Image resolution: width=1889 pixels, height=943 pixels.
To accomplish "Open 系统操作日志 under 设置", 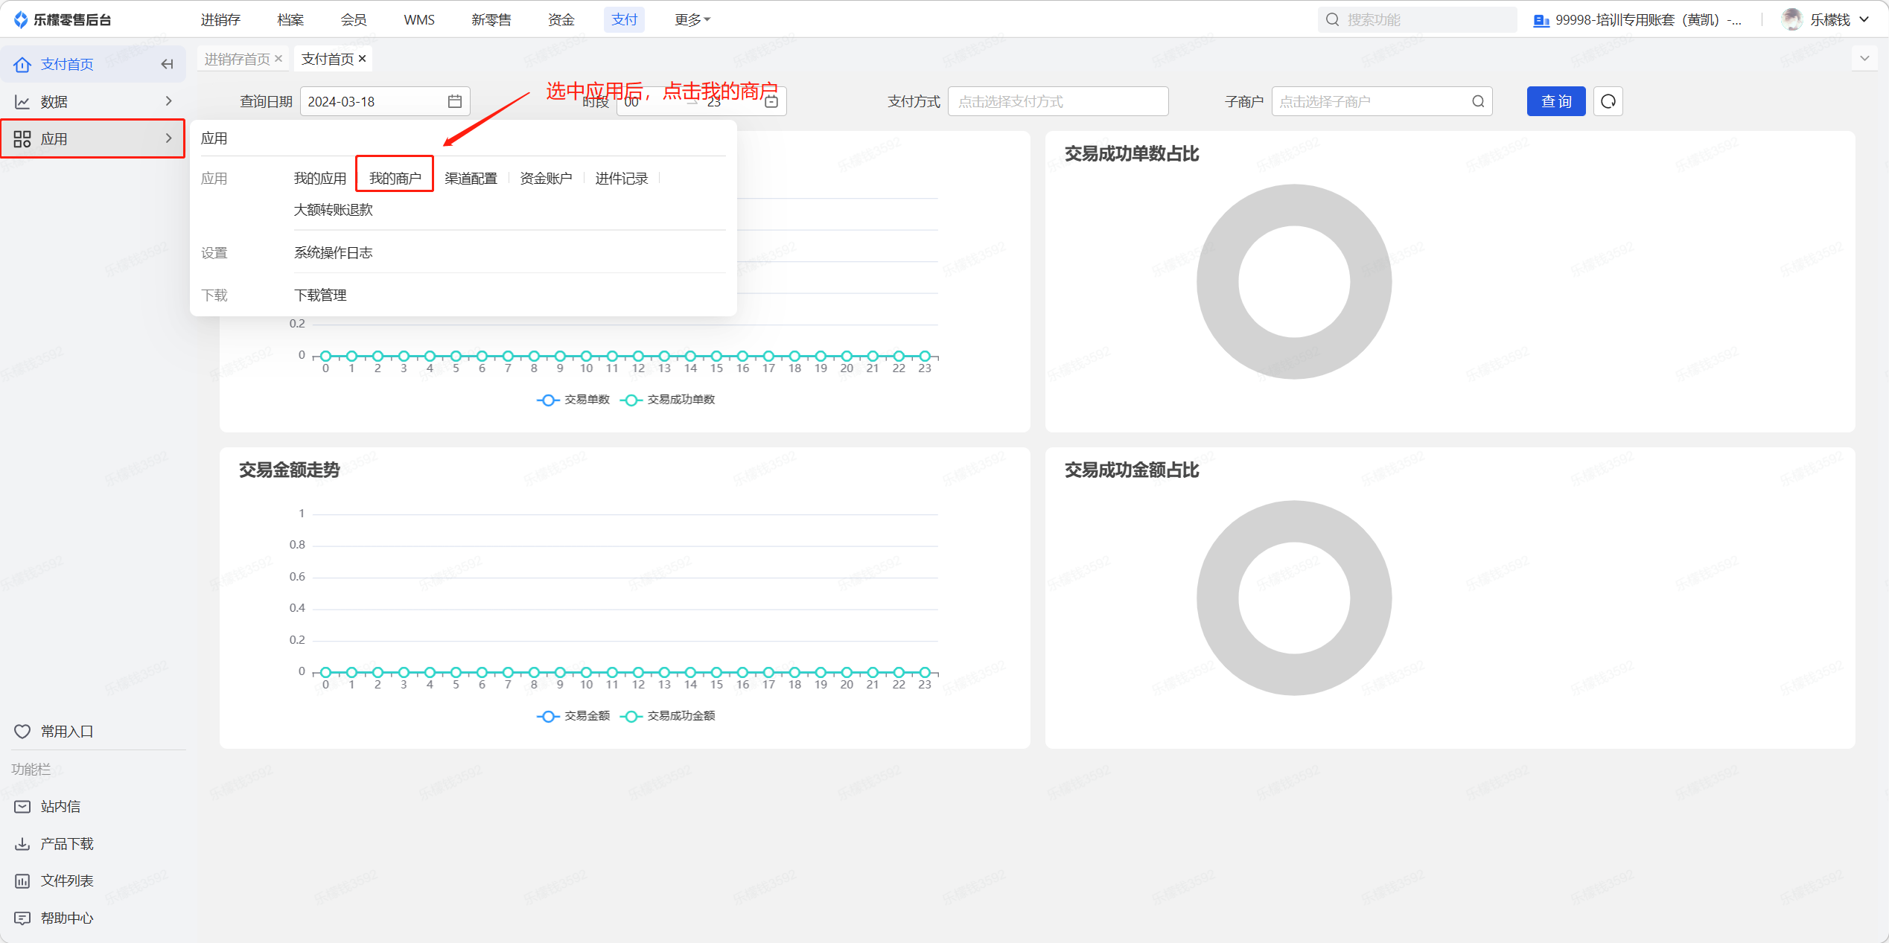I will [x=333, y=253].
